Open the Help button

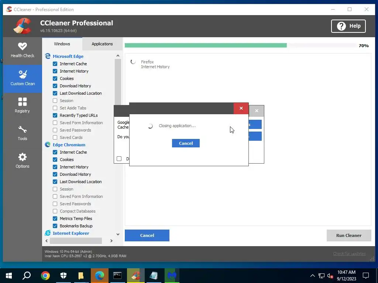point(348,26)
